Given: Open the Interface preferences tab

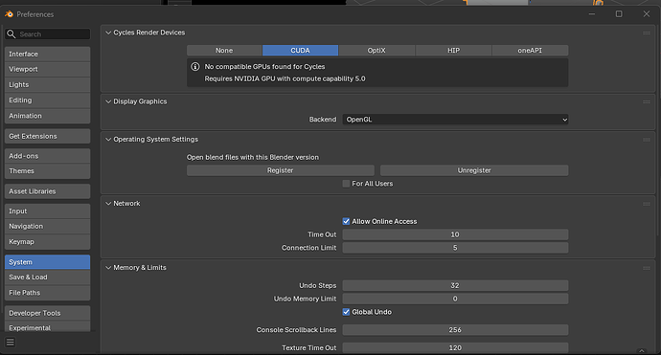Looking at the screenshot, I should [47, 55].
